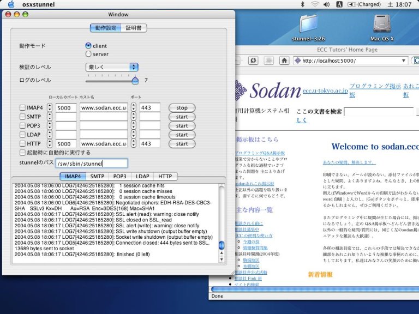Viewport: 419px width, 314px height.
Task: Click IMAP4 remote port stepper
Action: [134, 107]
